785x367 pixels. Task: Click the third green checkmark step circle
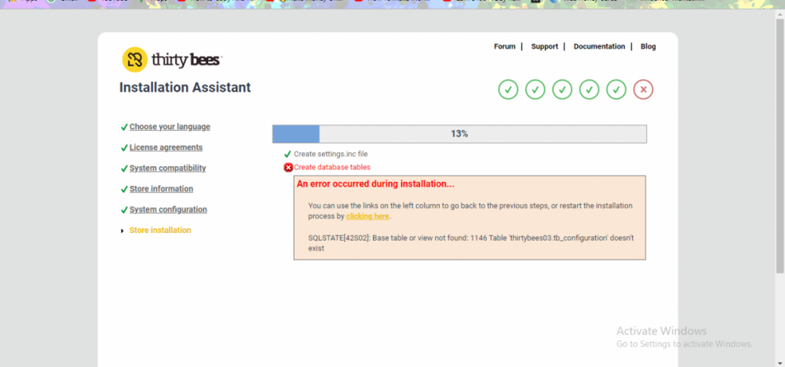coord(562,89)
